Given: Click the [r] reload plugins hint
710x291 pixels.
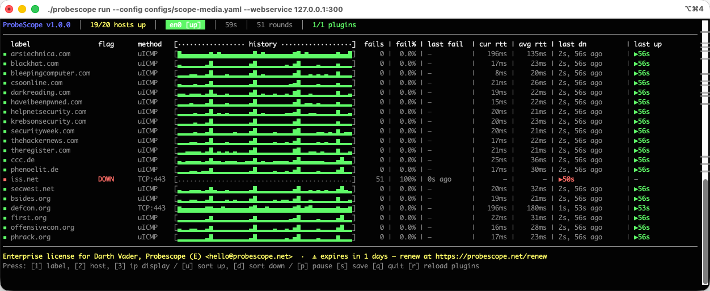Looking at the screenshot, I should click(443, 266).
